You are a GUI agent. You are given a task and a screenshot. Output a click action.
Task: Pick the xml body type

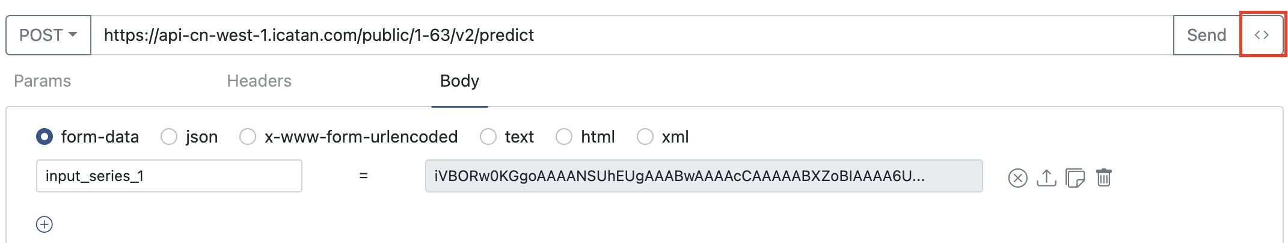[x=645, y=137]
